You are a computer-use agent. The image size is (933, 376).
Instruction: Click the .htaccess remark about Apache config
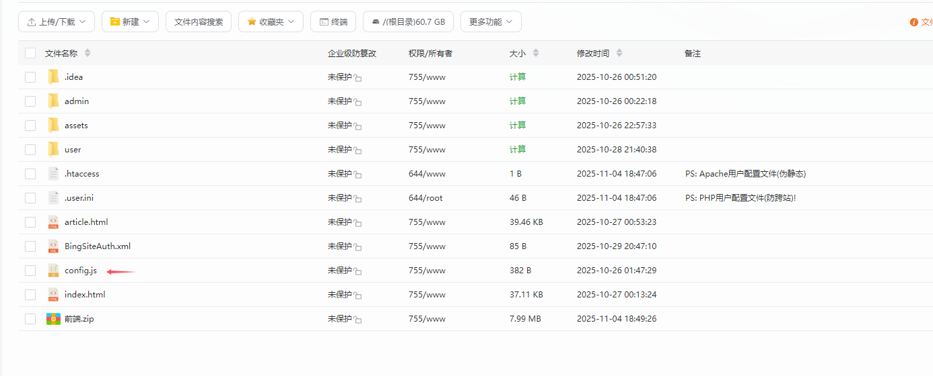(x=745, y=174)
